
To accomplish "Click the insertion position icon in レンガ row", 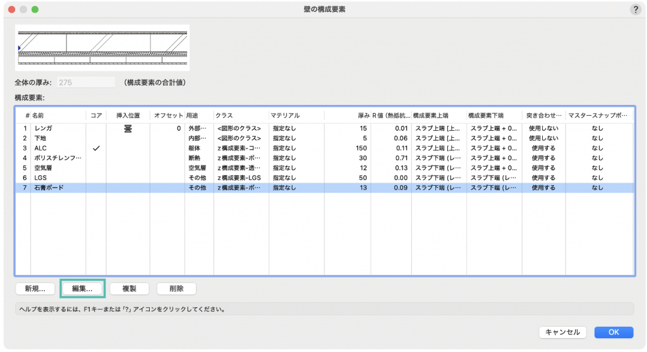I will point(128,128).
